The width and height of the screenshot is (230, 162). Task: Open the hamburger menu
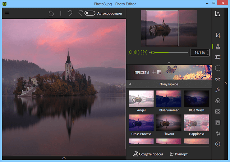[x=6, y=13]
